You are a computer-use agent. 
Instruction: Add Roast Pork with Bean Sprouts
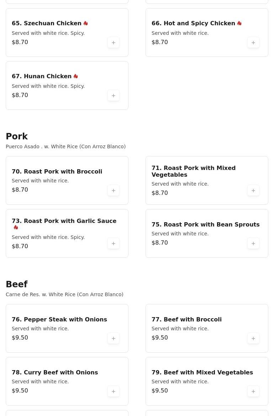[x=253, y=244]
